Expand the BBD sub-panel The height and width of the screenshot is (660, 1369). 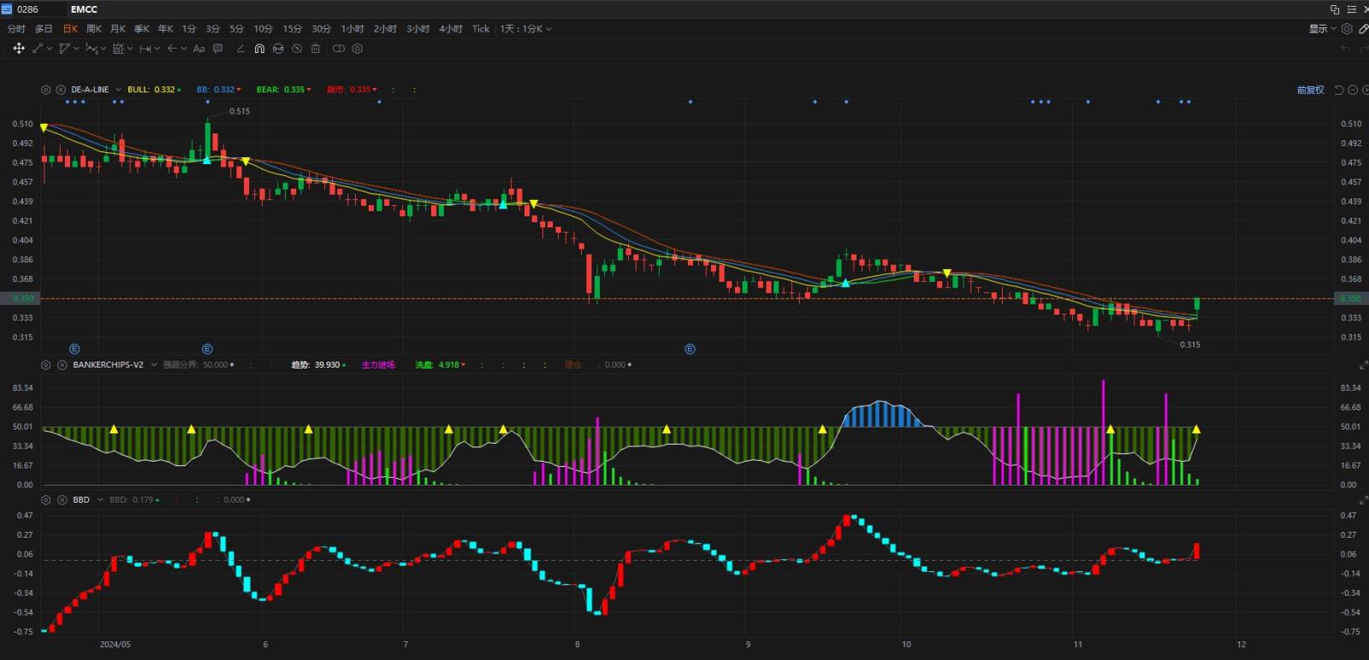click(1363, 500)
